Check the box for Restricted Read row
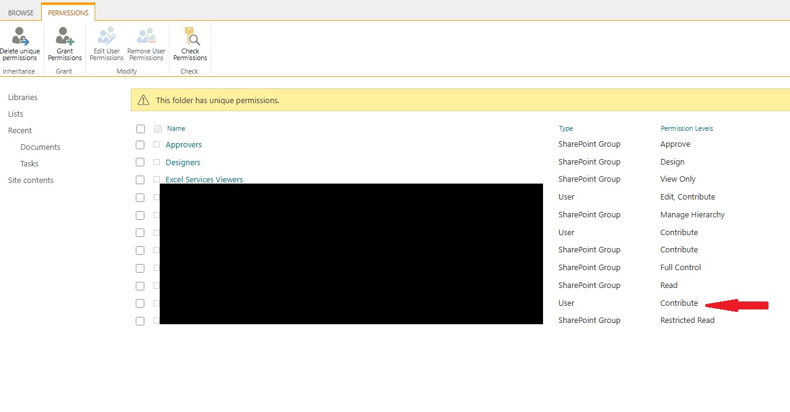Screen dimensions: 790x412 click(x=140, y=321)
